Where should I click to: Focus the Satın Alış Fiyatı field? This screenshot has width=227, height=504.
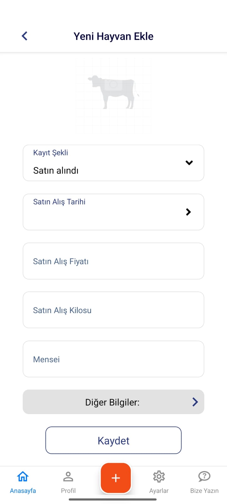pyautogui.click(x=113, y=261)
